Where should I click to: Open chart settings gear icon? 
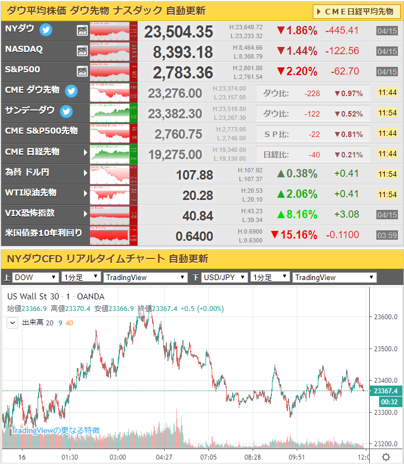(386, 457)
